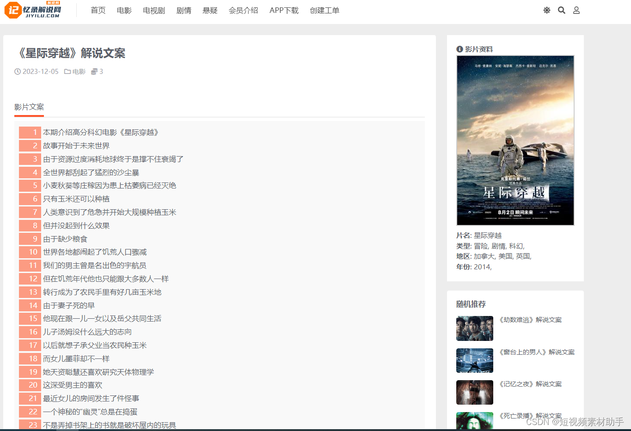Select the 影片文案 tab

tap(29, 107)
